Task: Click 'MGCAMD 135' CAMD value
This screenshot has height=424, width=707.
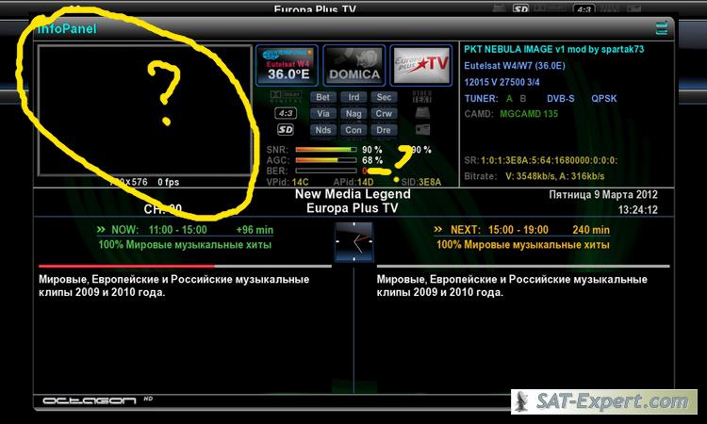Action: (x=529, y=114)
